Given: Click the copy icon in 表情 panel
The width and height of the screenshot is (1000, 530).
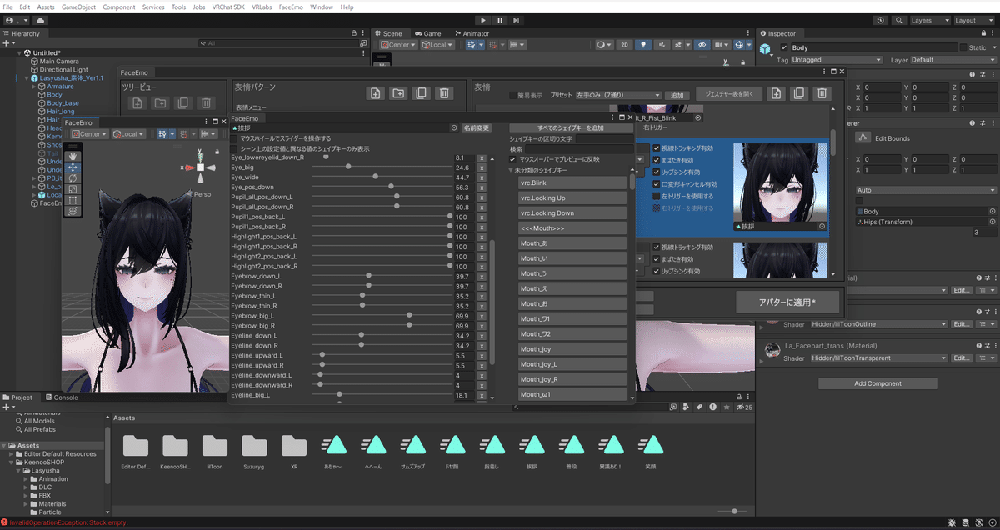Looking at the screenshot, I should 798,93.
